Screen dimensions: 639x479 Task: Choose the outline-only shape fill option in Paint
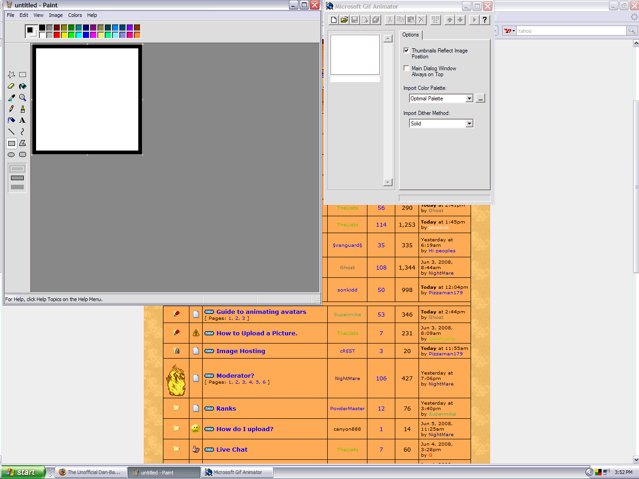[x=17, y=169]
